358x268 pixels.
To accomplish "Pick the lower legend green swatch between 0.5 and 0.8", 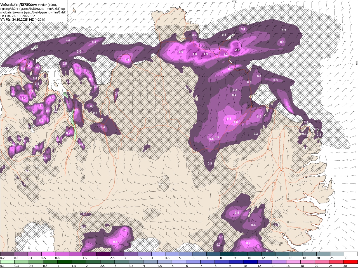I will [36, 262].
